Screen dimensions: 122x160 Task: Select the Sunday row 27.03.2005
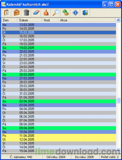(x=59, y=78)
